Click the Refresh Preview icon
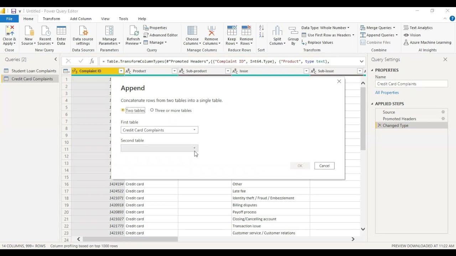 coord(133,31)
